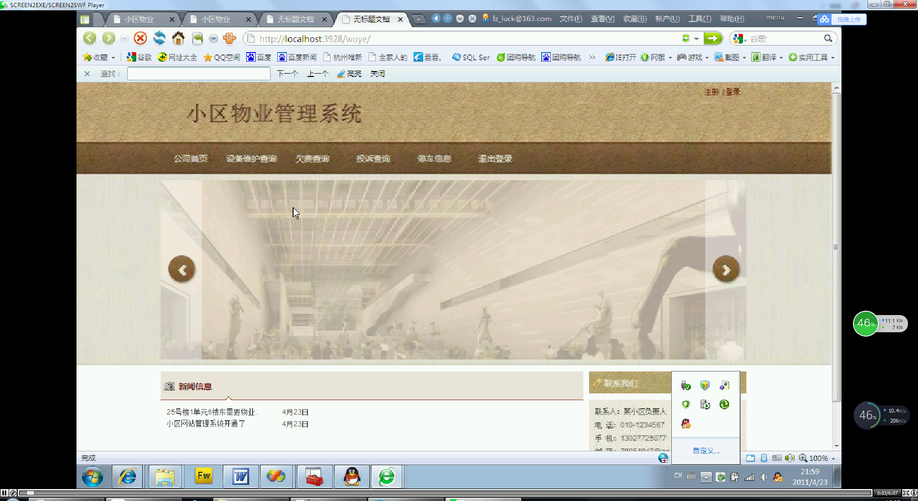Open the 停车信息 nav link
The width and height of the screenshot is (918, 501).
pos(434,159)
